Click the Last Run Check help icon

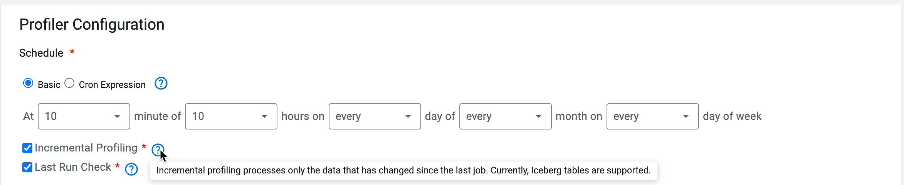(131, 169)
